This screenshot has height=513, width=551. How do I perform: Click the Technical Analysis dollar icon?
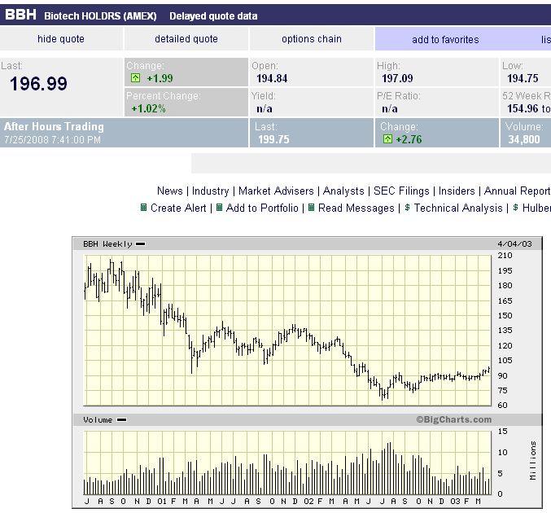408,208
